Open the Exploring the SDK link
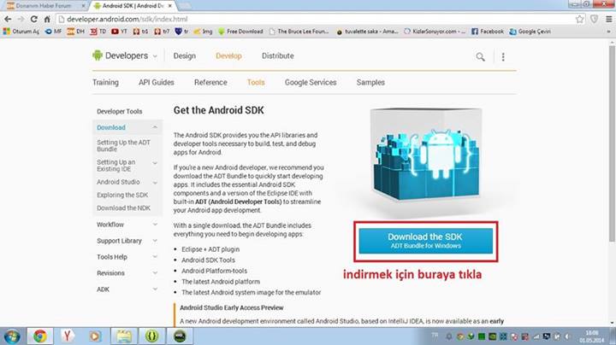 tap(122, 195)
